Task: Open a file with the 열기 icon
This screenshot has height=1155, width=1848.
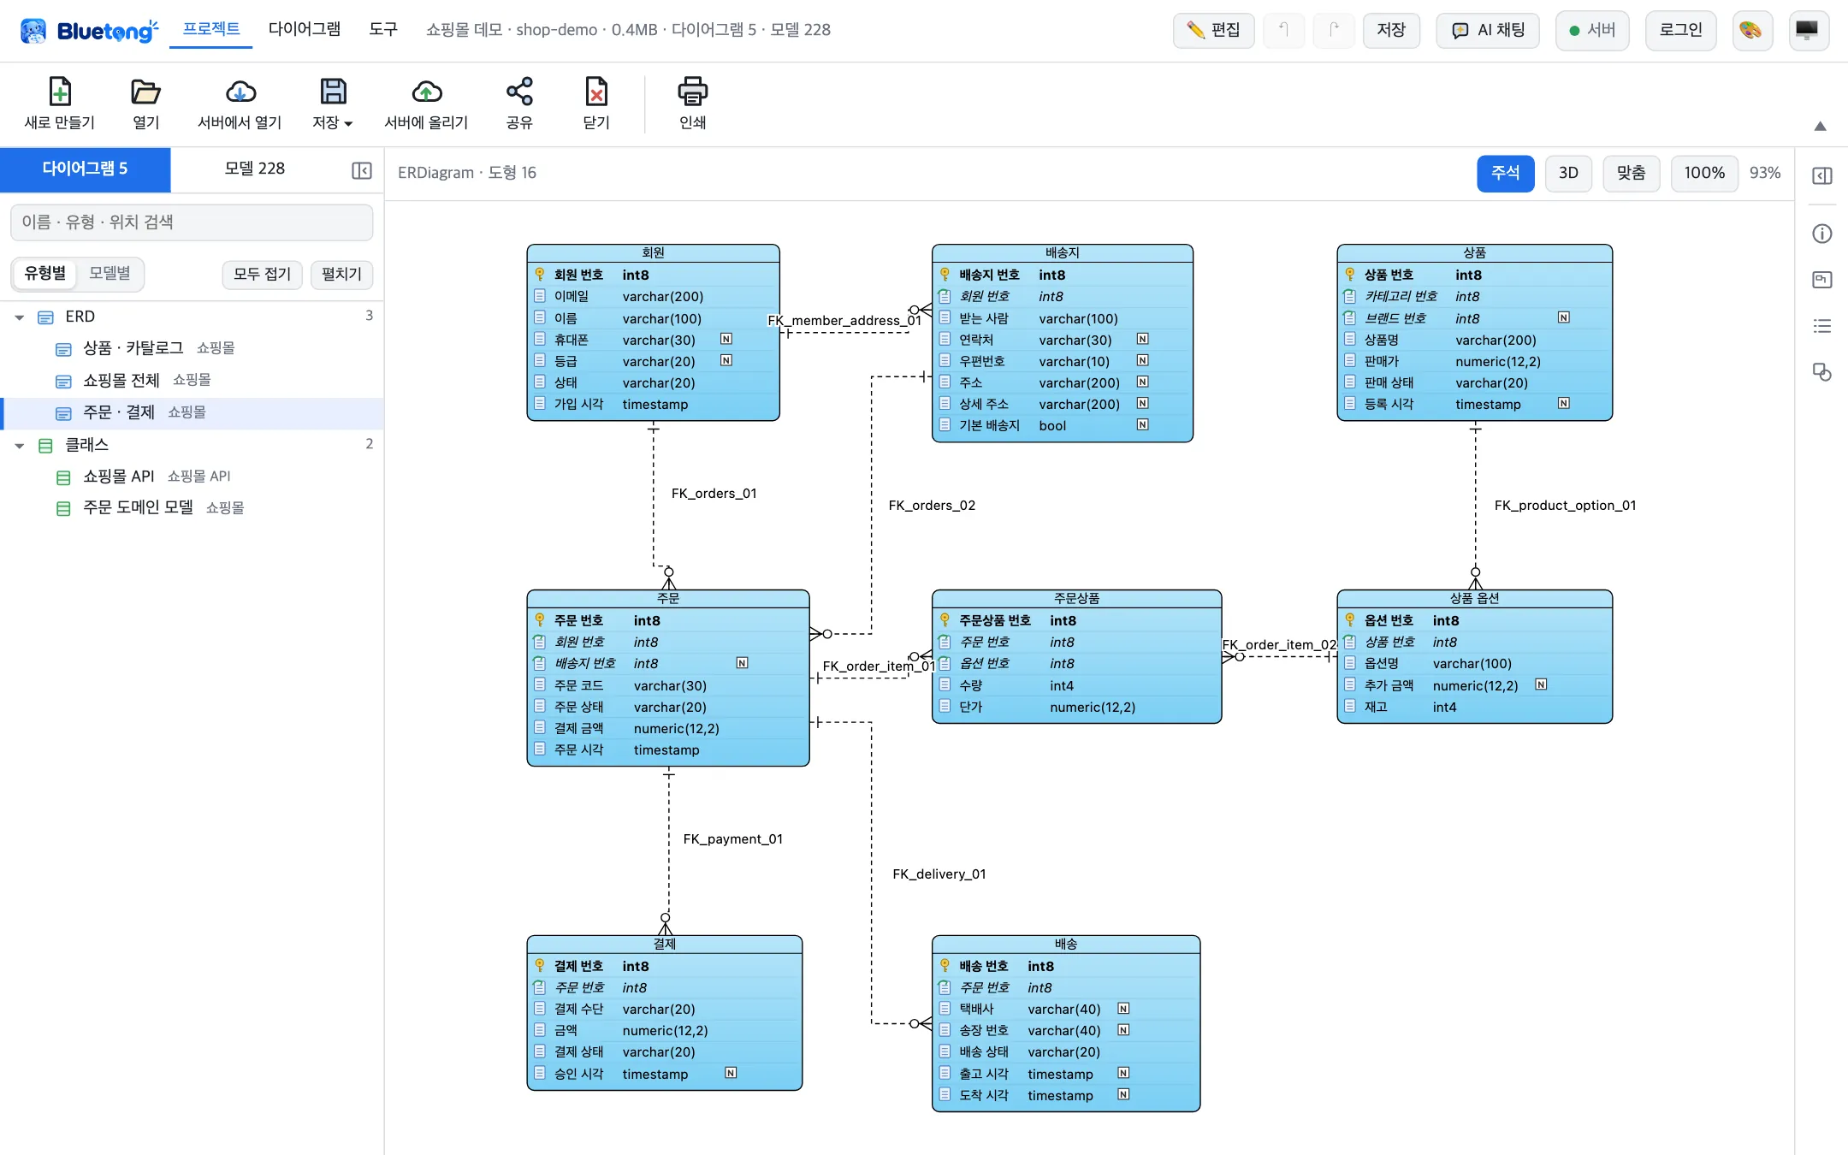Action: tap(145, 92)
